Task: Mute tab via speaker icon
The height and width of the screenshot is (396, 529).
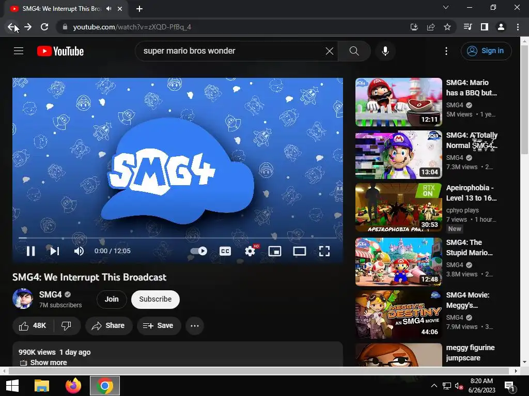Action: tap(108, 9)
